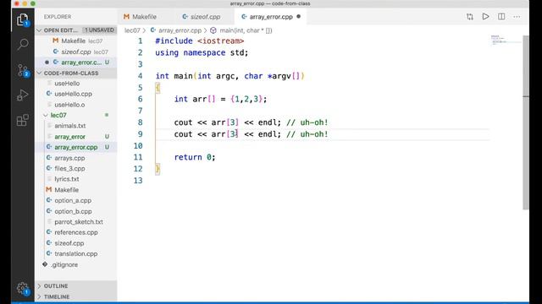Click the Open Changes compare icon
The image size is (542, 304).
pos(470,17)
